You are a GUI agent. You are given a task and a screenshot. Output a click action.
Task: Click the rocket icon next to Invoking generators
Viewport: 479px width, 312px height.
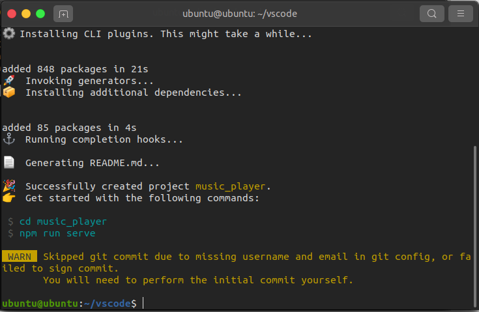pyautogui.click(x=8, y=81)
